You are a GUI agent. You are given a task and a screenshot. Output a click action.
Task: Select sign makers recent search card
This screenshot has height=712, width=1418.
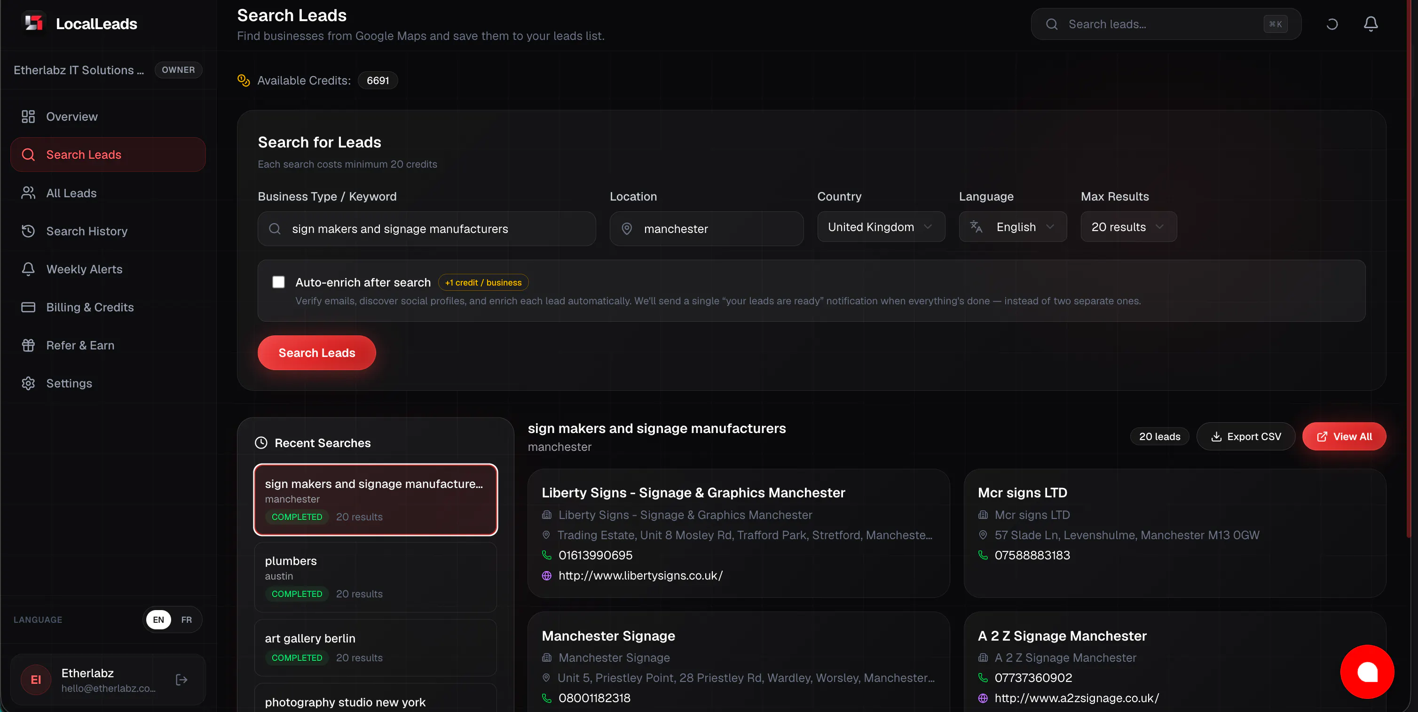pyautogui.click(x=375, y=500)
